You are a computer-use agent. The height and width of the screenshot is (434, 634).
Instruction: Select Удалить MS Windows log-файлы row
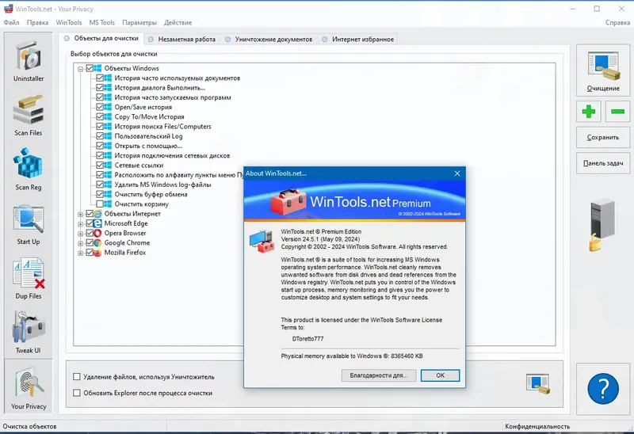tap(162, 185)
